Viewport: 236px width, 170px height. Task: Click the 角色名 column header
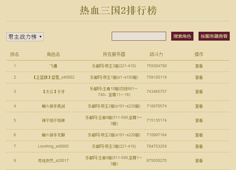pyautogui.click(x=53, y=54)
